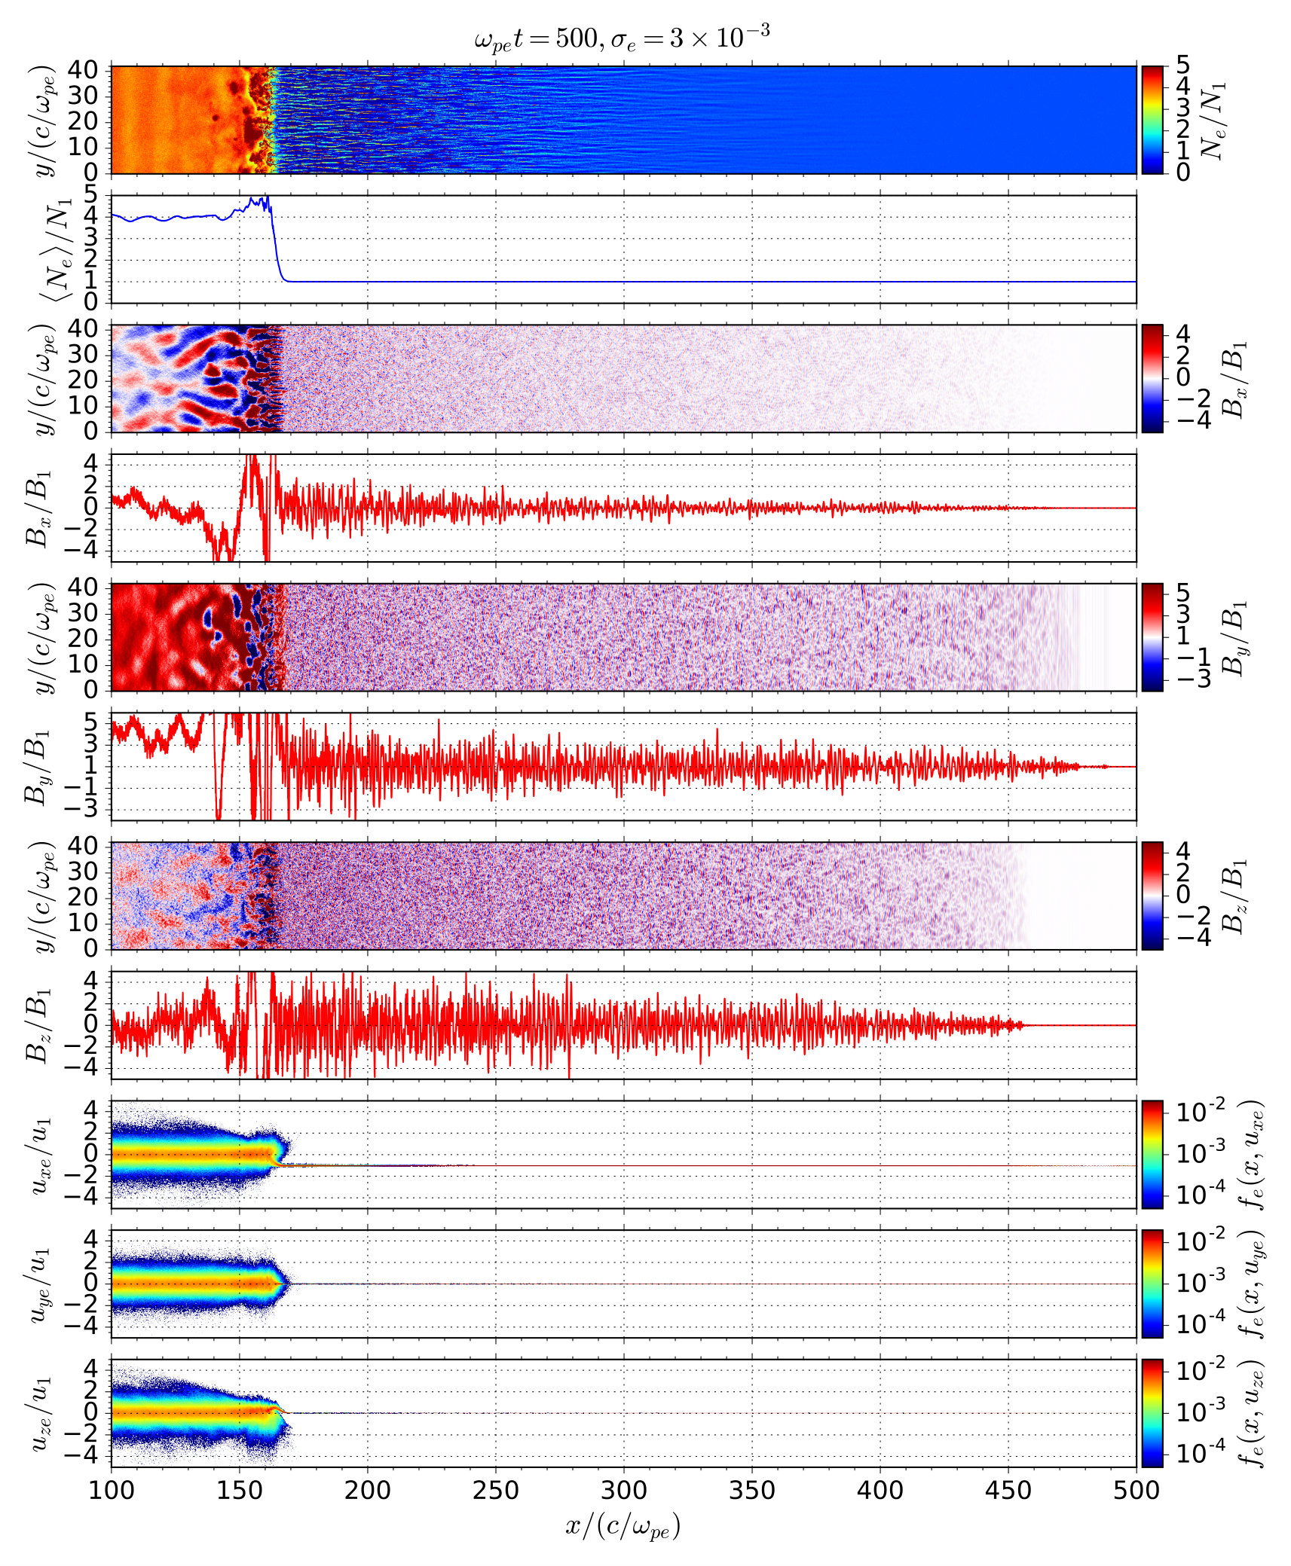Select bottom x-axis tick label 350

pyautogui.click(x=752, y=1489)
